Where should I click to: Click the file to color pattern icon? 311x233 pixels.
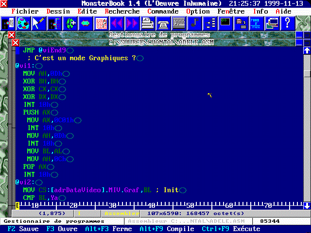[54, 23]
